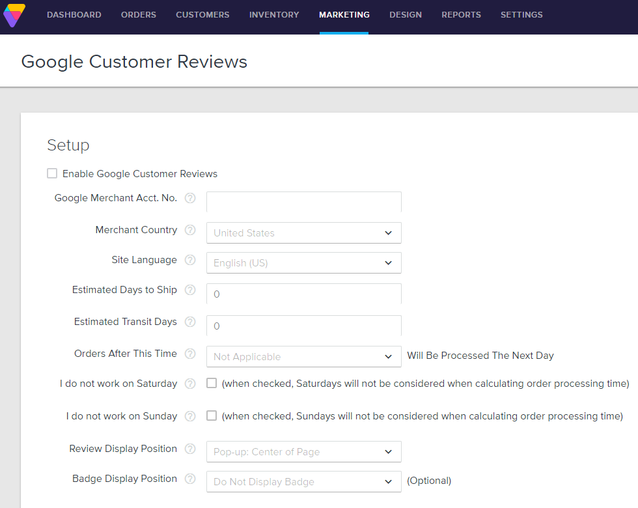
Task: Click the Estimated Days to Ship field
Action: (x=304, y=294)
